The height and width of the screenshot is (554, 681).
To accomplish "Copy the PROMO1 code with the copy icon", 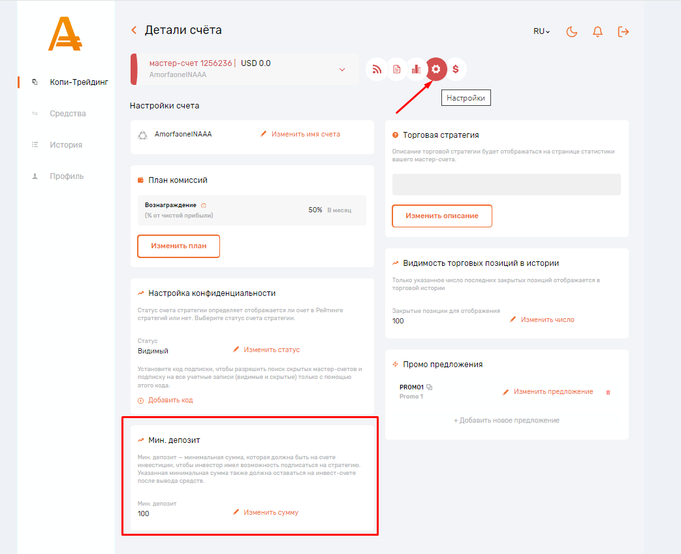I will coord(429,387).
